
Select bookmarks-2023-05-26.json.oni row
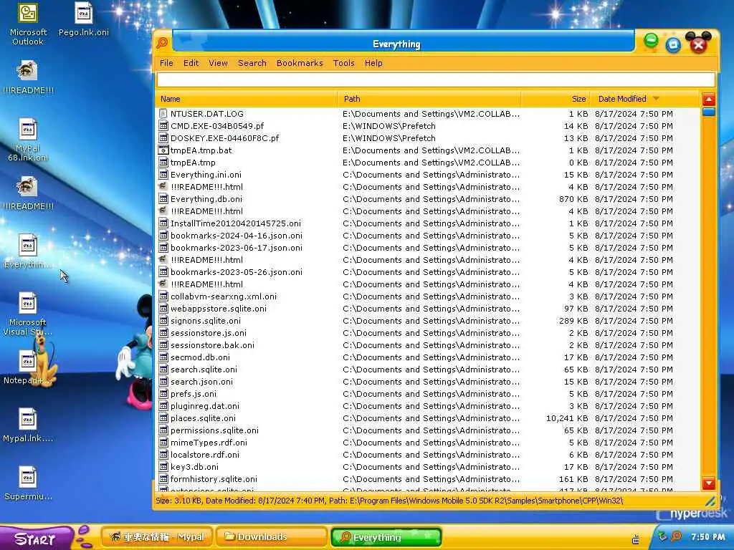(x=427, y=271)
